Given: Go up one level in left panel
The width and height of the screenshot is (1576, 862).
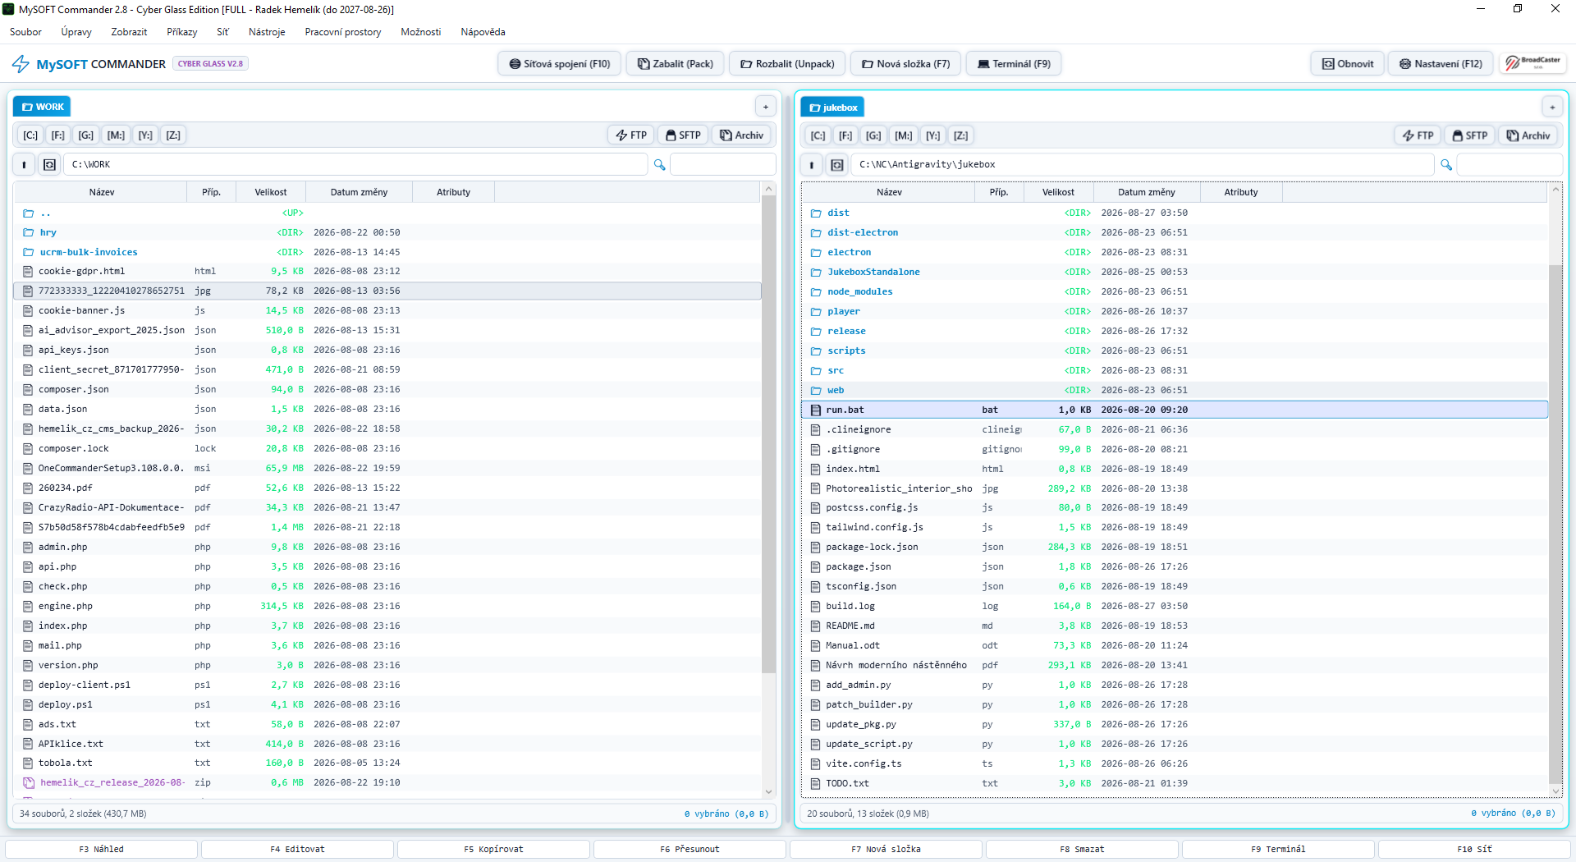Looking at the screenshot, I should tap(24, 165).
